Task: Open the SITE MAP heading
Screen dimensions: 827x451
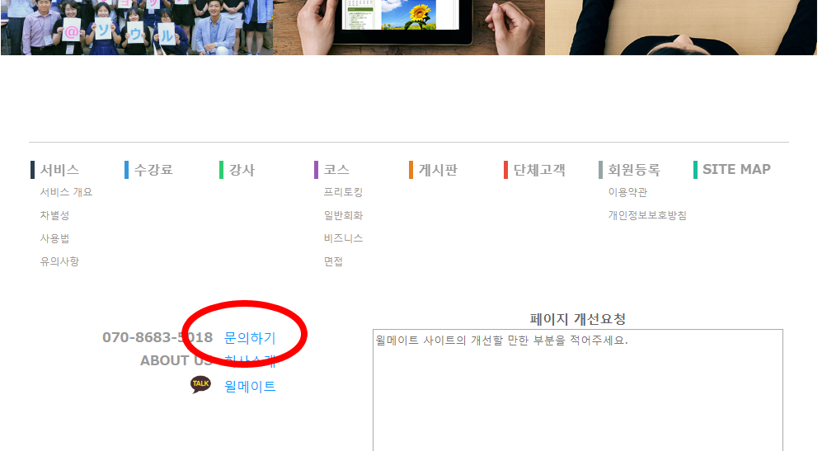Action: (x=736, y=169)
